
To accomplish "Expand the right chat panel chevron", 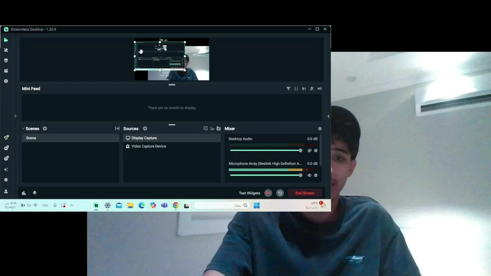I will point(328,116).
